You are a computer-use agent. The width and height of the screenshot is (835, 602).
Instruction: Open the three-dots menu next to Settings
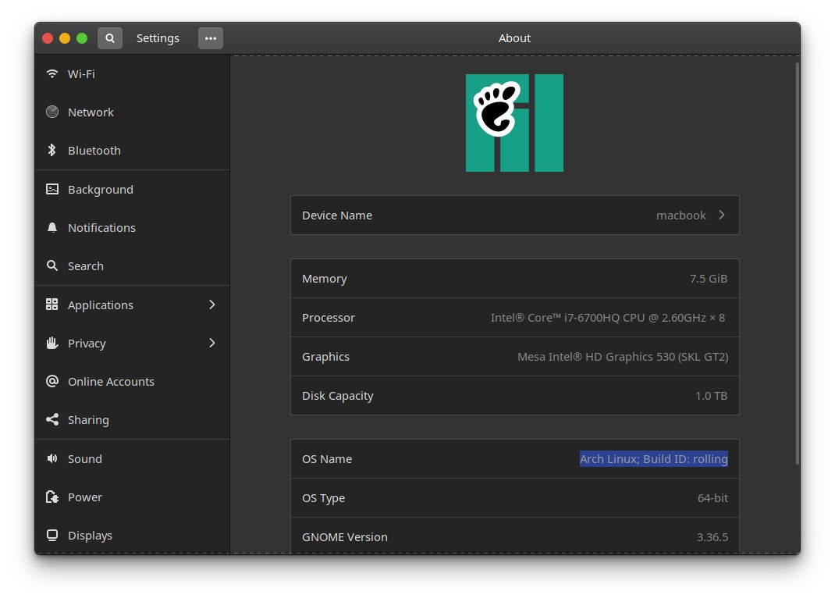(211, 38)
